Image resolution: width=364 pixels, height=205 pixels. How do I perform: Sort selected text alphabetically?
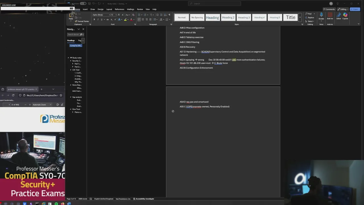(x=165, y=15)
